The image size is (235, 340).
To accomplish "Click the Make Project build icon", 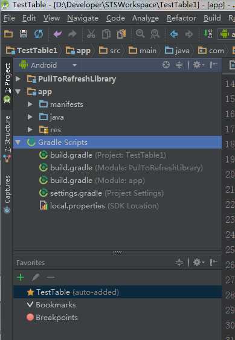I will tap(208, 34).
